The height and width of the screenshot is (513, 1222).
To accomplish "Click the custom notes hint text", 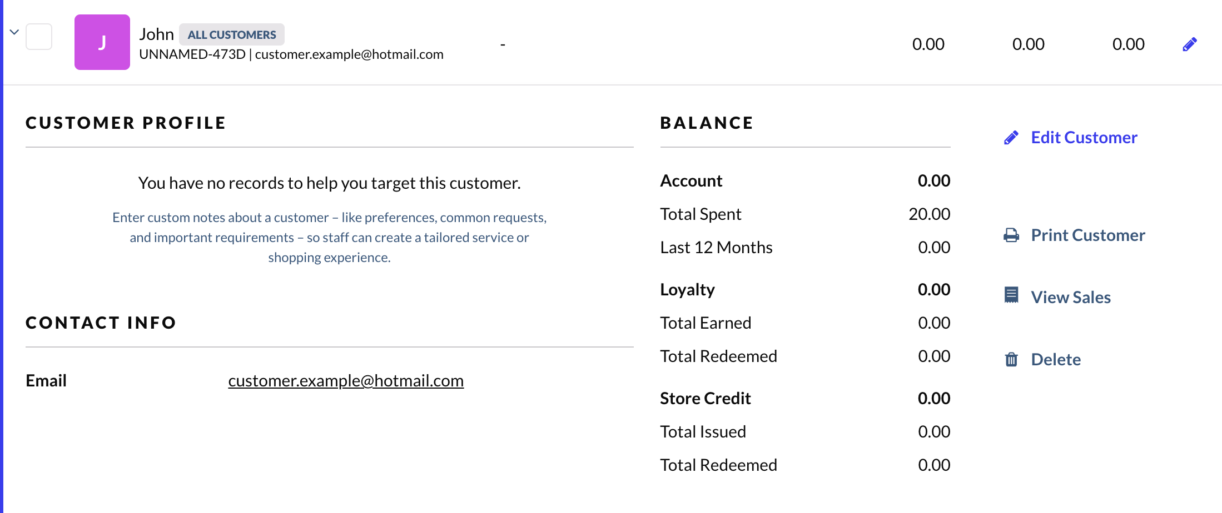I will [x=329, y=238].
